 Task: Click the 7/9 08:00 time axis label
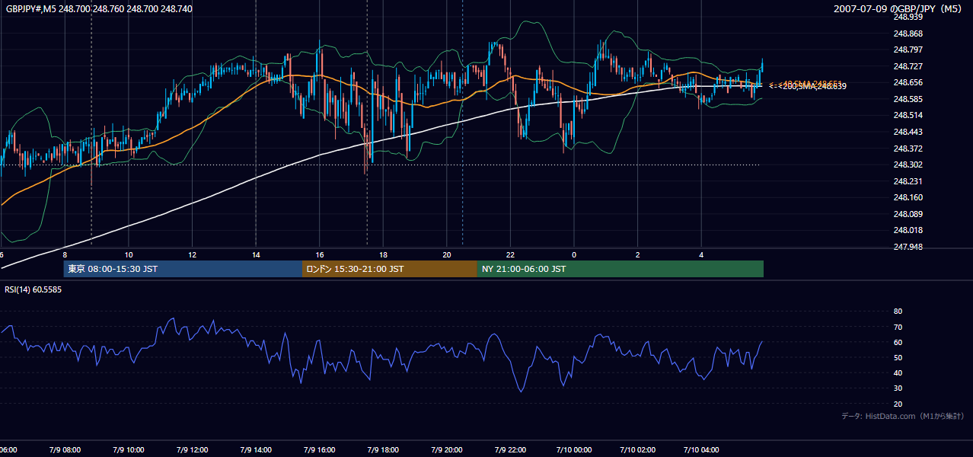[65, 450]
